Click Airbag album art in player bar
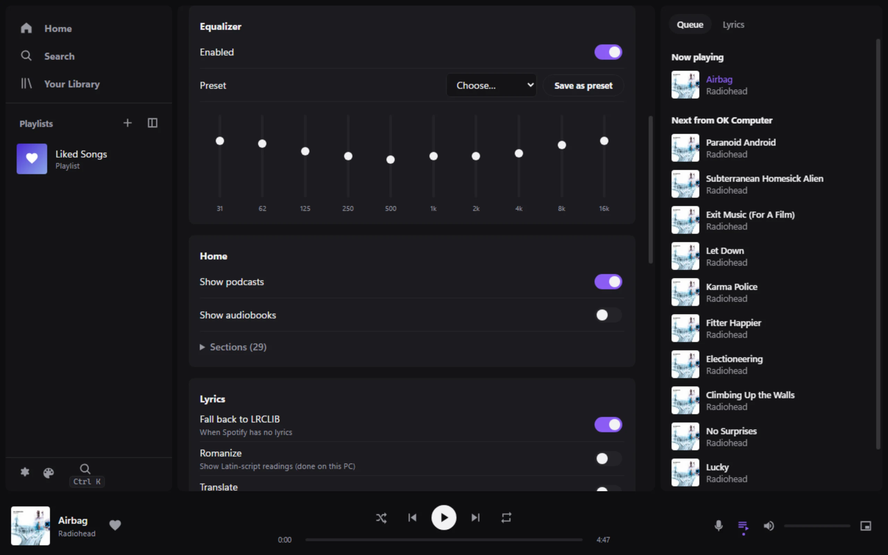 [x=31, y=526]
